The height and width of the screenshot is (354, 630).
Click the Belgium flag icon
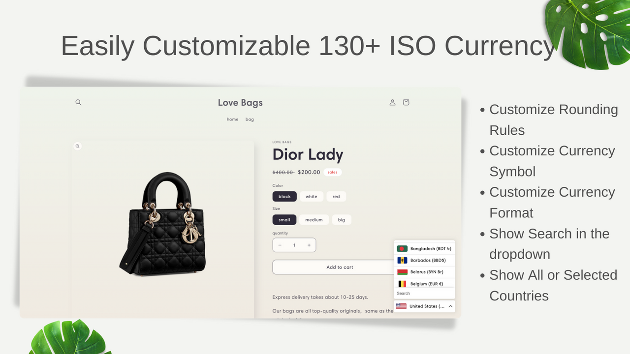(x=402, y=284)
